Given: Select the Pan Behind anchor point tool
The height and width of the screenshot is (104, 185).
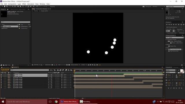Looking at the screenshot, I should 15,6.
